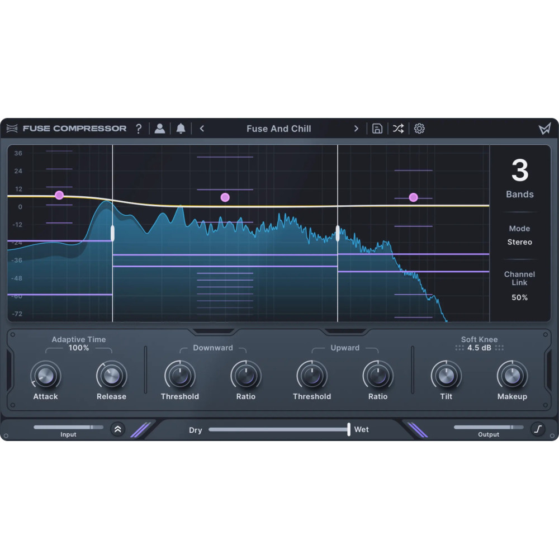Open the Fuse And Chill preset menu
This screenshot has width=559, height=559.
pos(279,129)
